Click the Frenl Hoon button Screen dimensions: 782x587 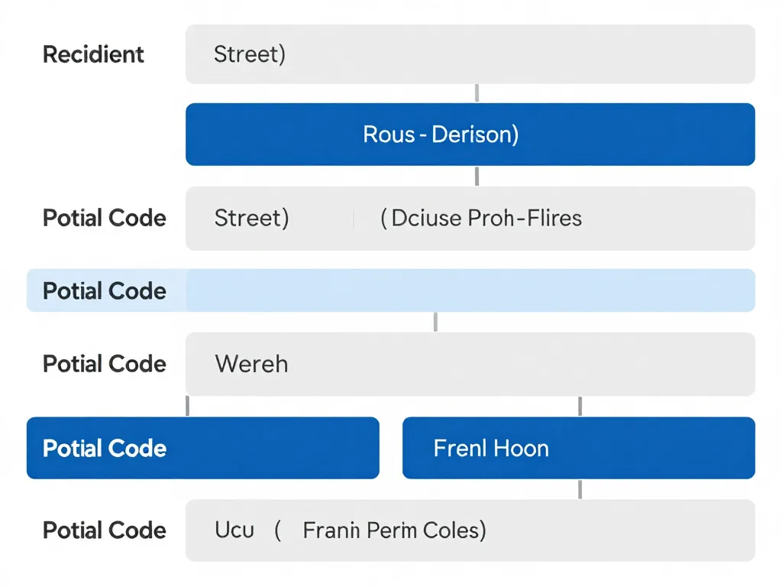(578, 448)
